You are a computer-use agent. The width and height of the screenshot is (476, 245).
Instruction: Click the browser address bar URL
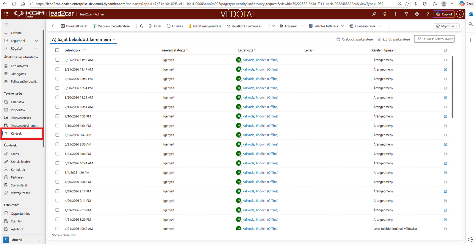coord(209,4)
